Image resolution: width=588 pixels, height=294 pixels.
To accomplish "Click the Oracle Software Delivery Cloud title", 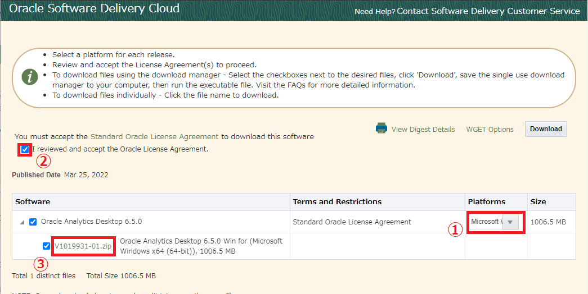I will (x=95, y=9).
